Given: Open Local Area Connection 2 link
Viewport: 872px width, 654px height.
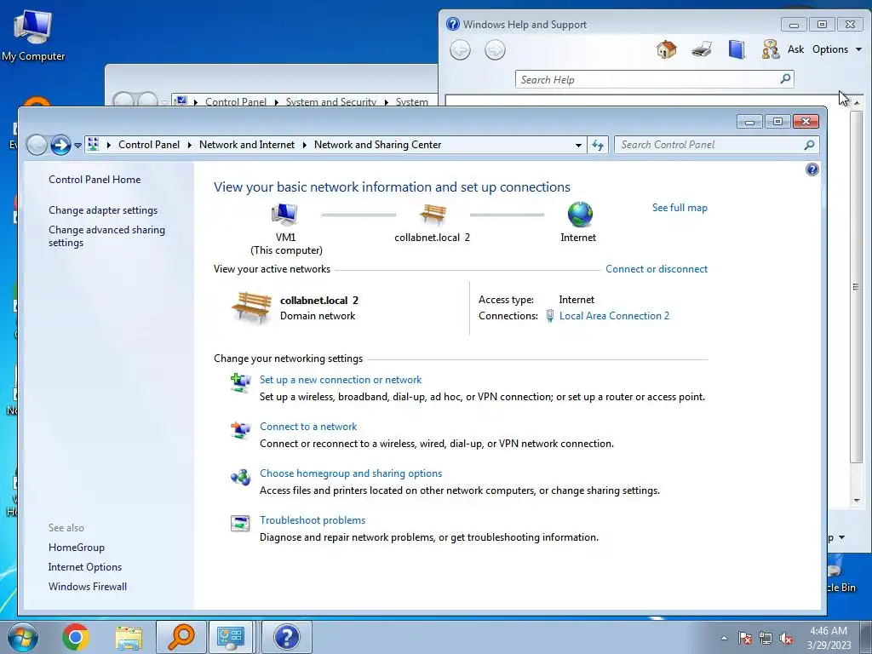Looking at the screenshot, I should tap(614, 315).
